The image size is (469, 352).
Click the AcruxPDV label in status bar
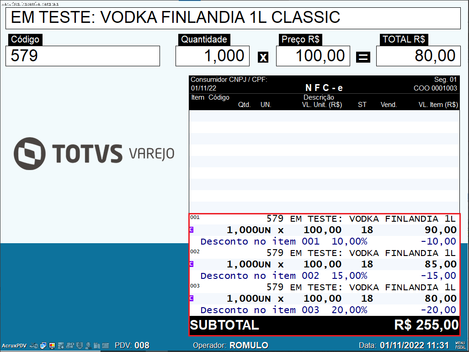coord(14,346)
